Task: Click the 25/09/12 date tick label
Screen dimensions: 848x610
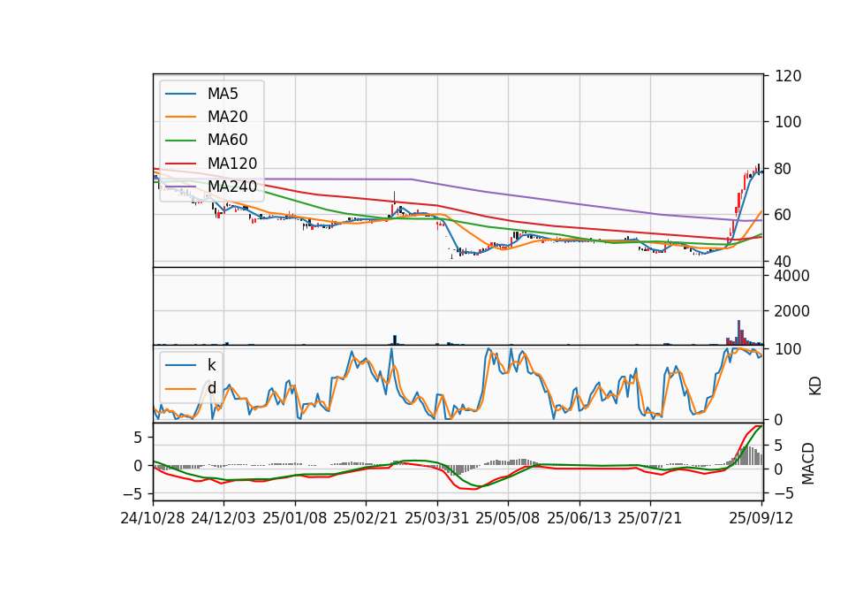Action: click(761, 519)
